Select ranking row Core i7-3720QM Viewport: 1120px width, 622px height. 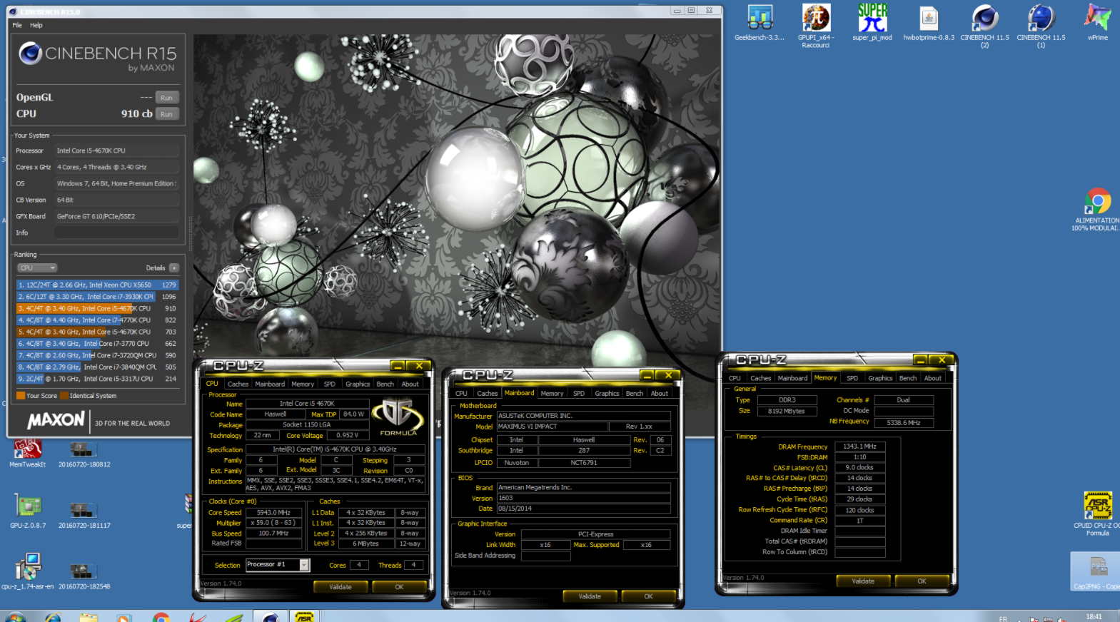pyautogui.click(x=97, y=355)
